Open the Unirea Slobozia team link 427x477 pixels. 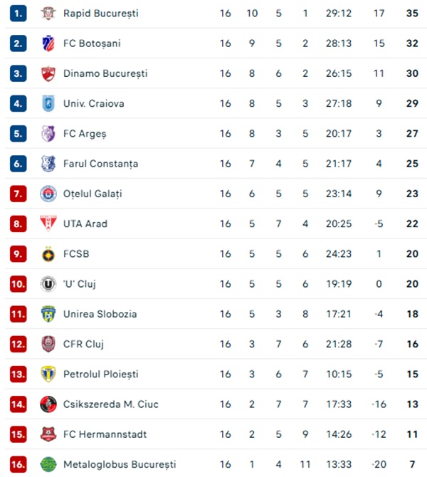pyautogui.click(x=100, y=314)
